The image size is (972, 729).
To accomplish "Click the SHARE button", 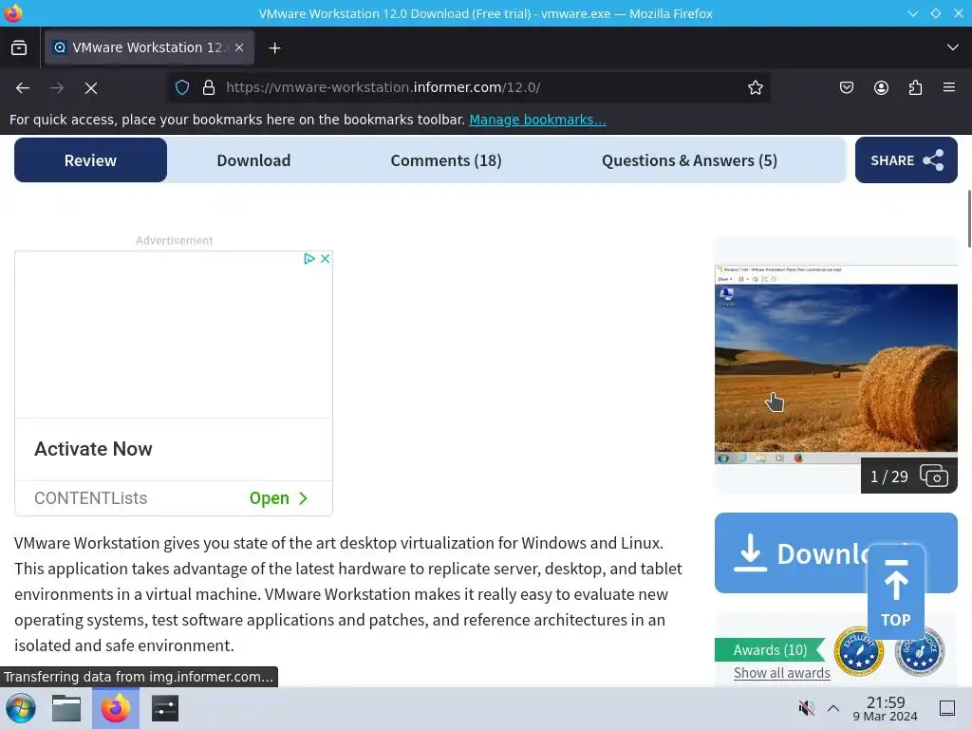I will tap(907, 160).
